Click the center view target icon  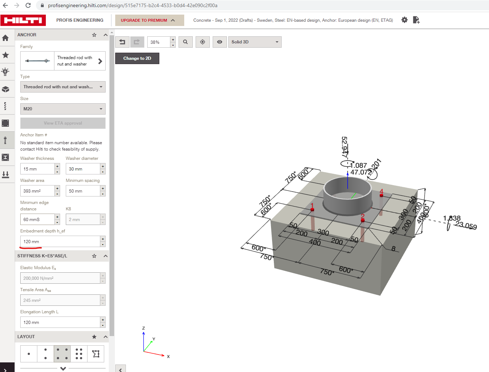(202, 42)
